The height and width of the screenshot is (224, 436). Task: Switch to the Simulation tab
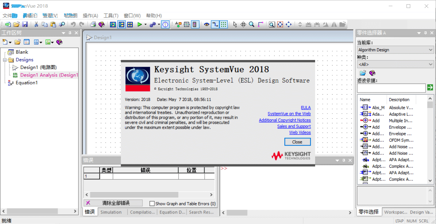click(x=111, y=212)
